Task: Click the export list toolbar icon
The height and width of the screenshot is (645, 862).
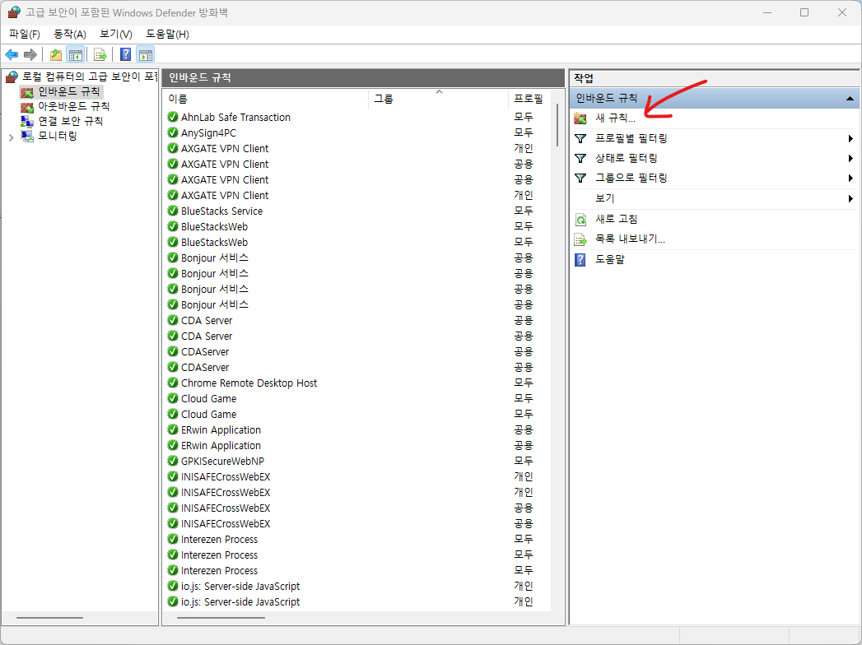Action: [x=100, y=54]
